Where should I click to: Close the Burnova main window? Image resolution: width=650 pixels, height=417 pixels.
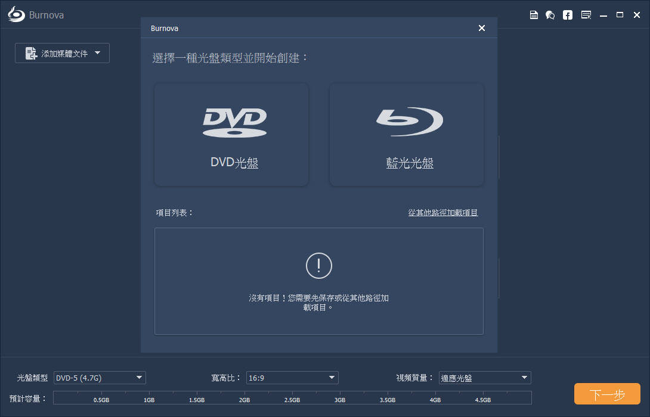click(637, 15)
